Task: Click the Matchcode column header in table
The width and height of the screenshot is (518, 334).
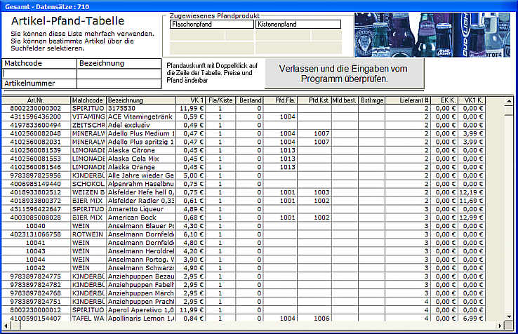Action: tap(88, 100)
